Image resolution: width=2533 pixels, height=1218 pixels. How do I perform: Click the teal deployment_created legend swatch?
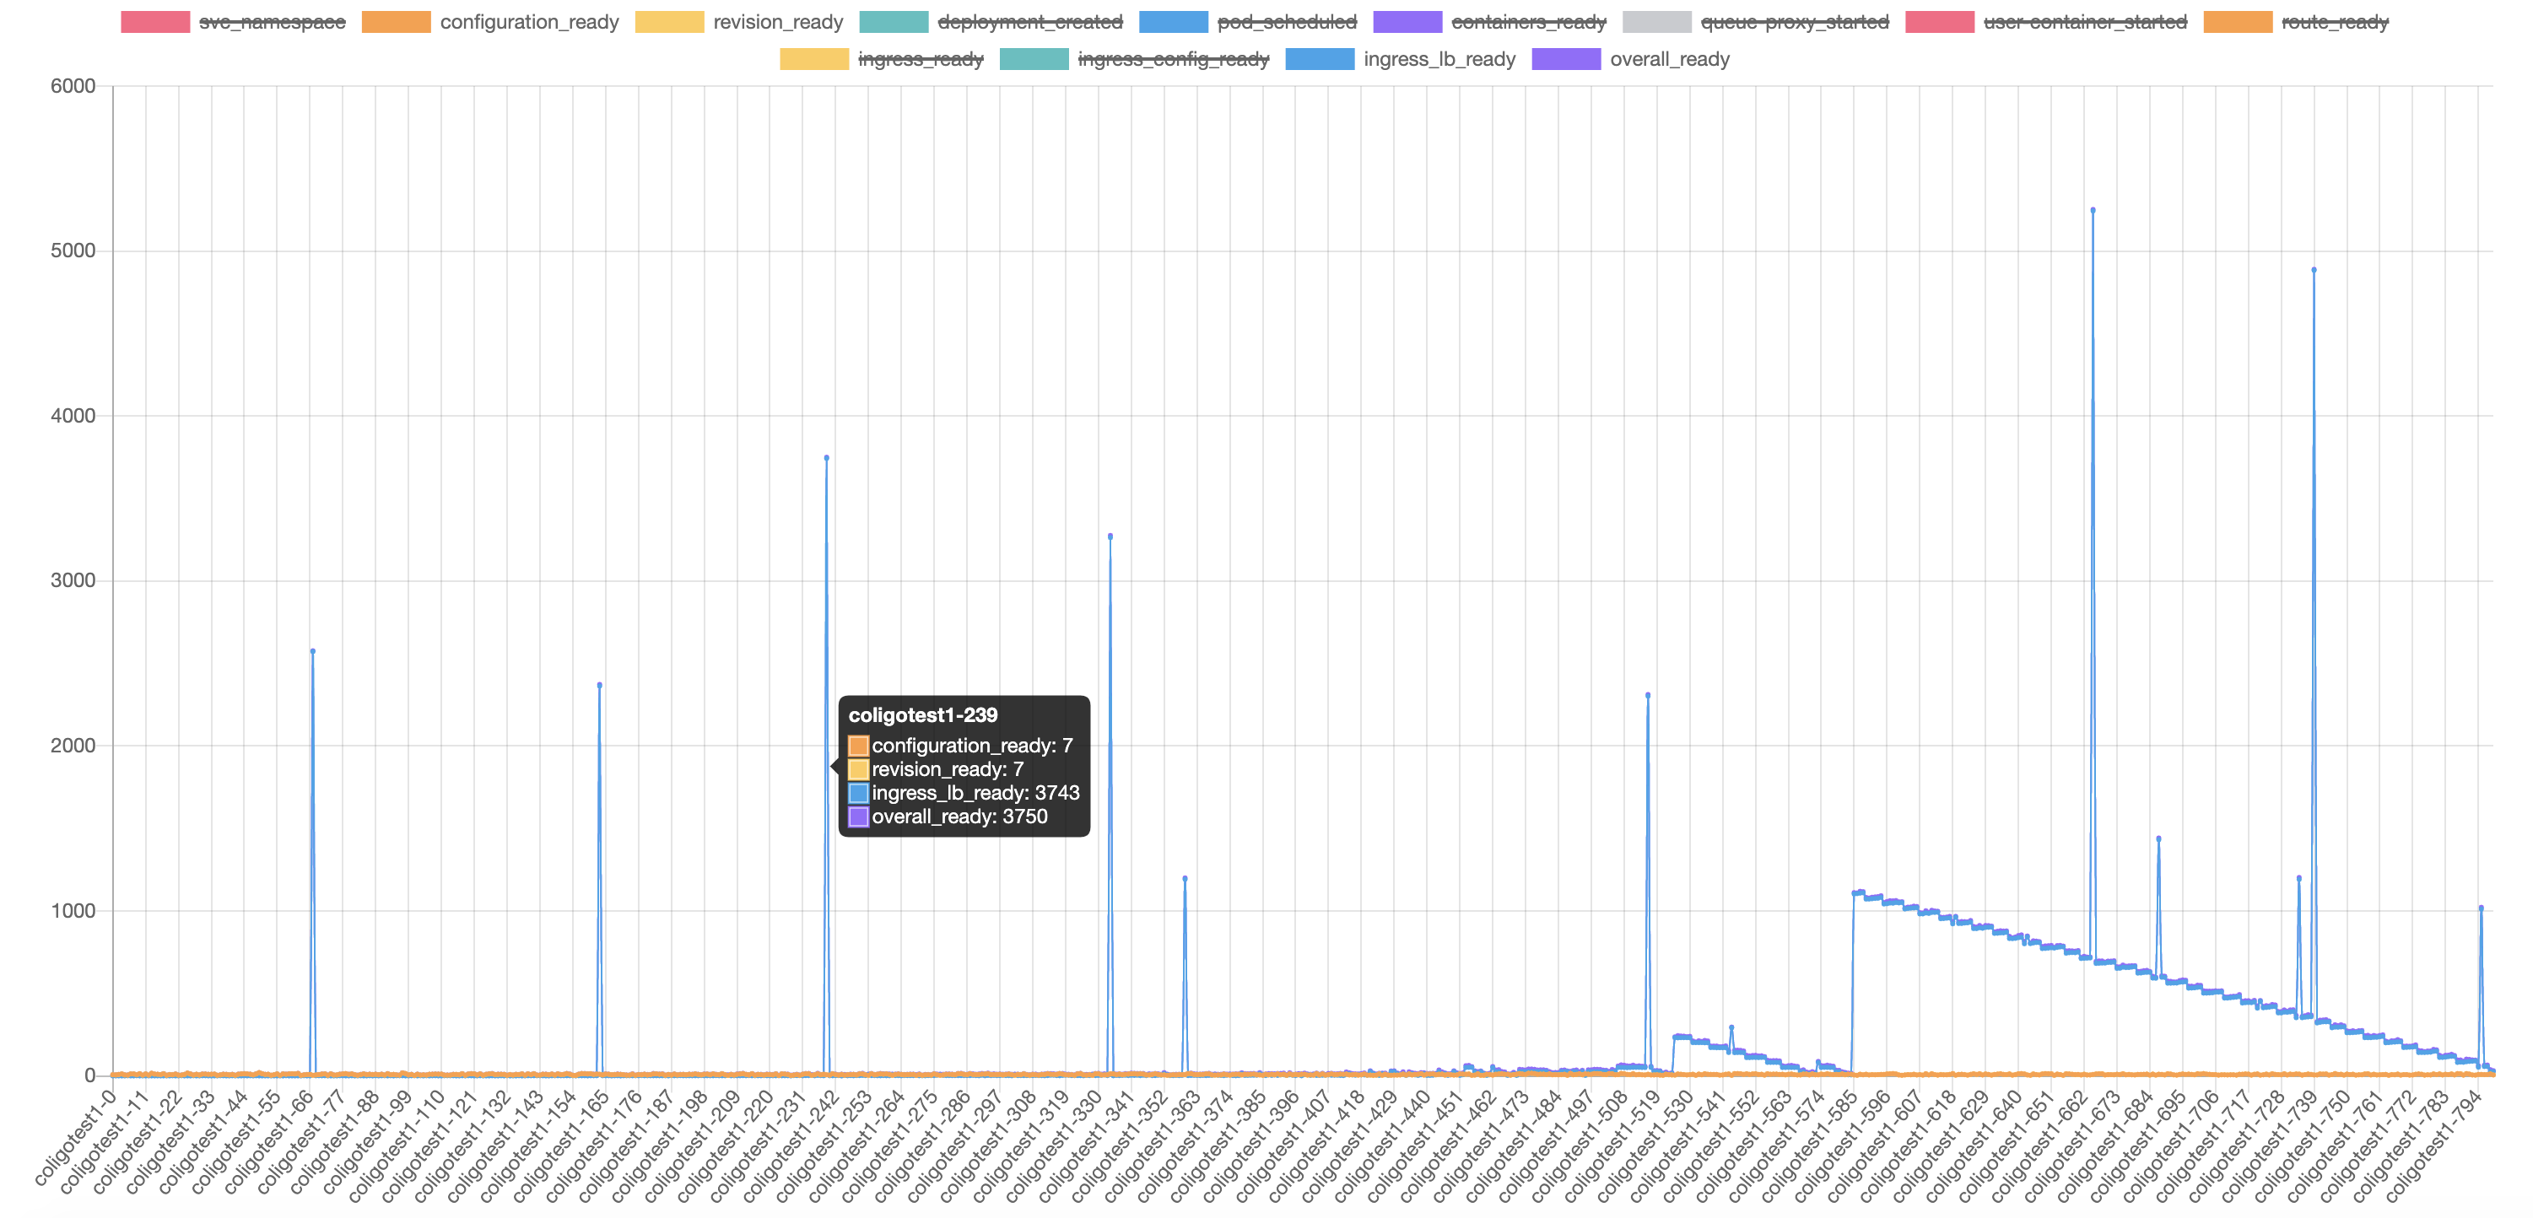click(x=894, y=22)
